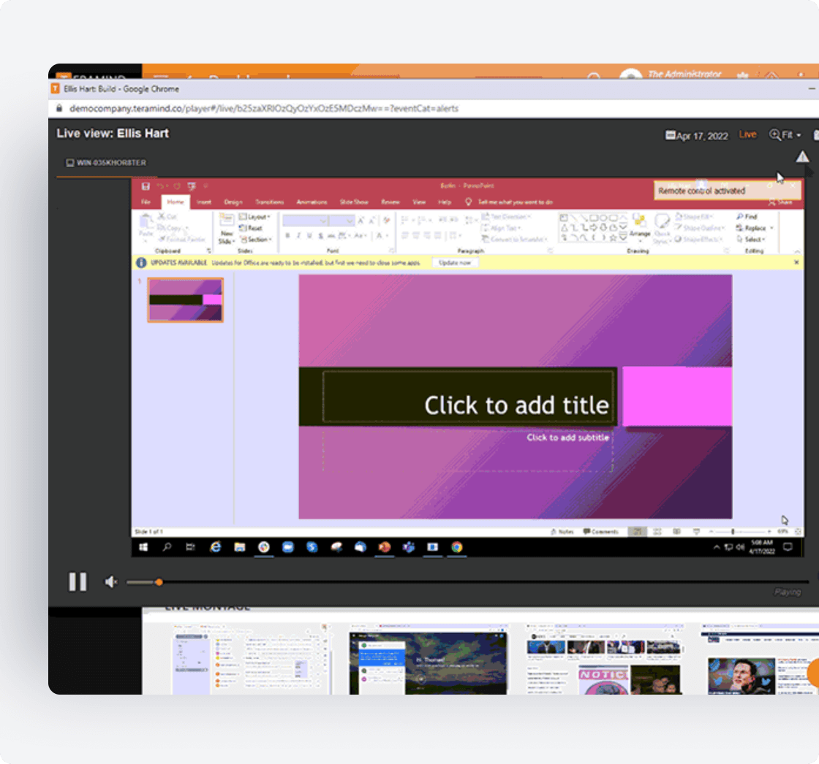Image resolution: width=819 pixels, height=764 pixels.
Task: Toggle the Notes pane in status bar
Action: coord(562,532)
